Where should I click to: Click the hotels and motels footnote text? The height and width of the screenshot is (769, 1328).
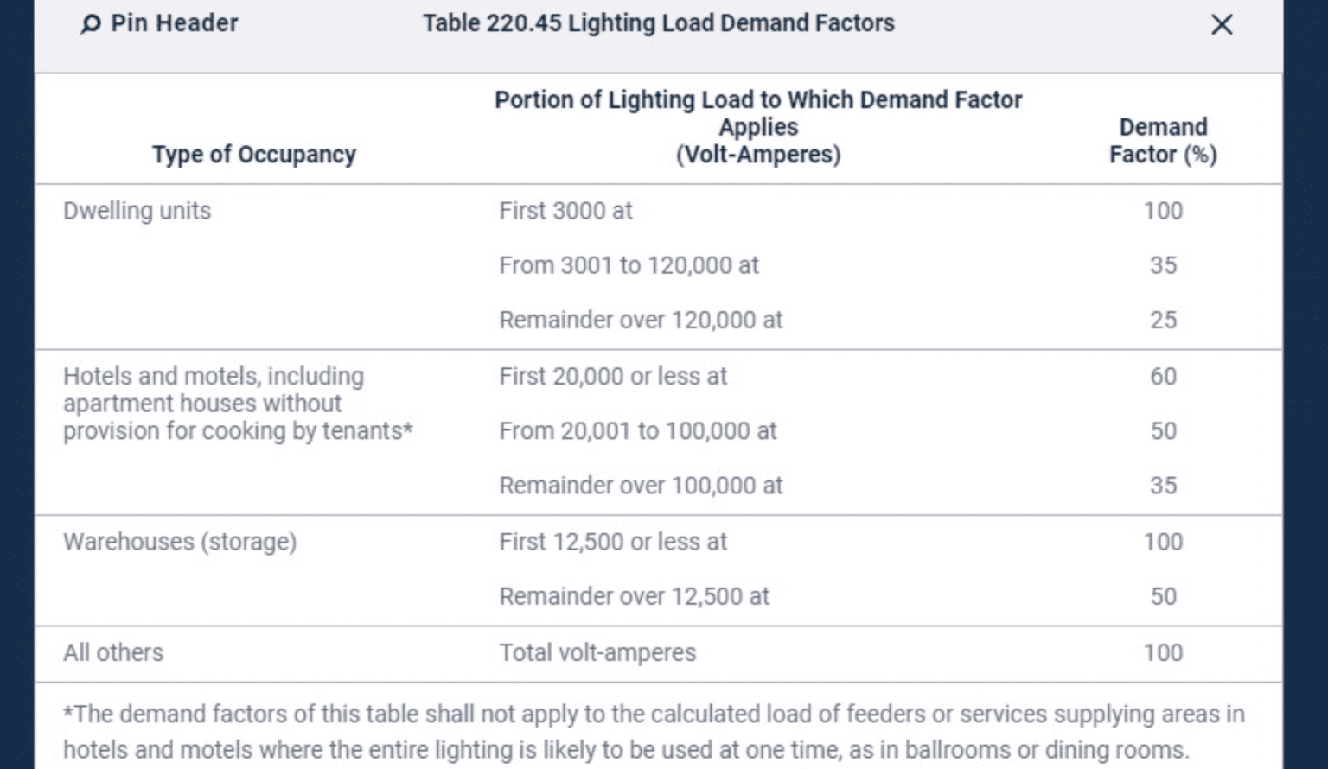[656, 732]
